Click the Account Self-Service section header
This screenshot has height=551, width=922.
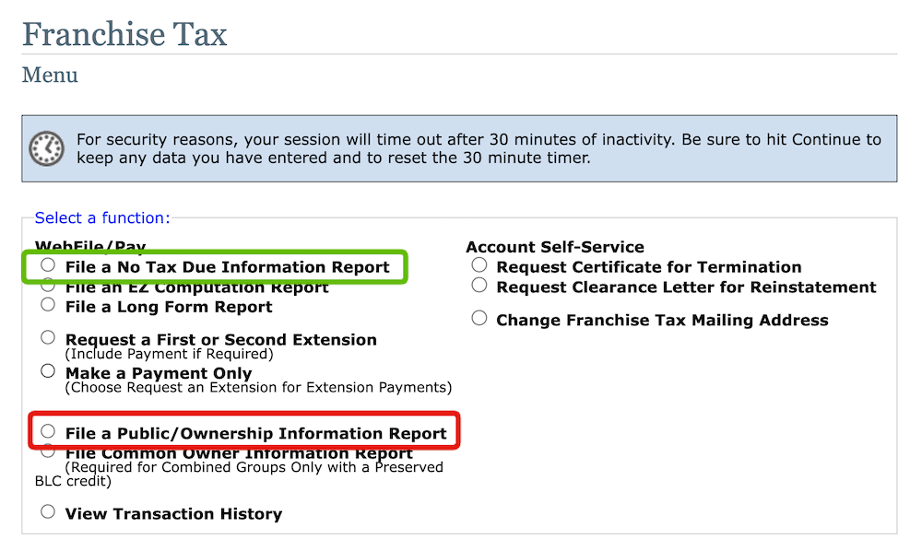coord(554,246)
